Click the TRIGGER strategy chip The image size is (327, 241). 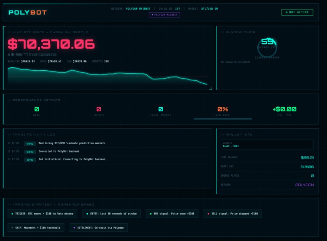(42, 214)
